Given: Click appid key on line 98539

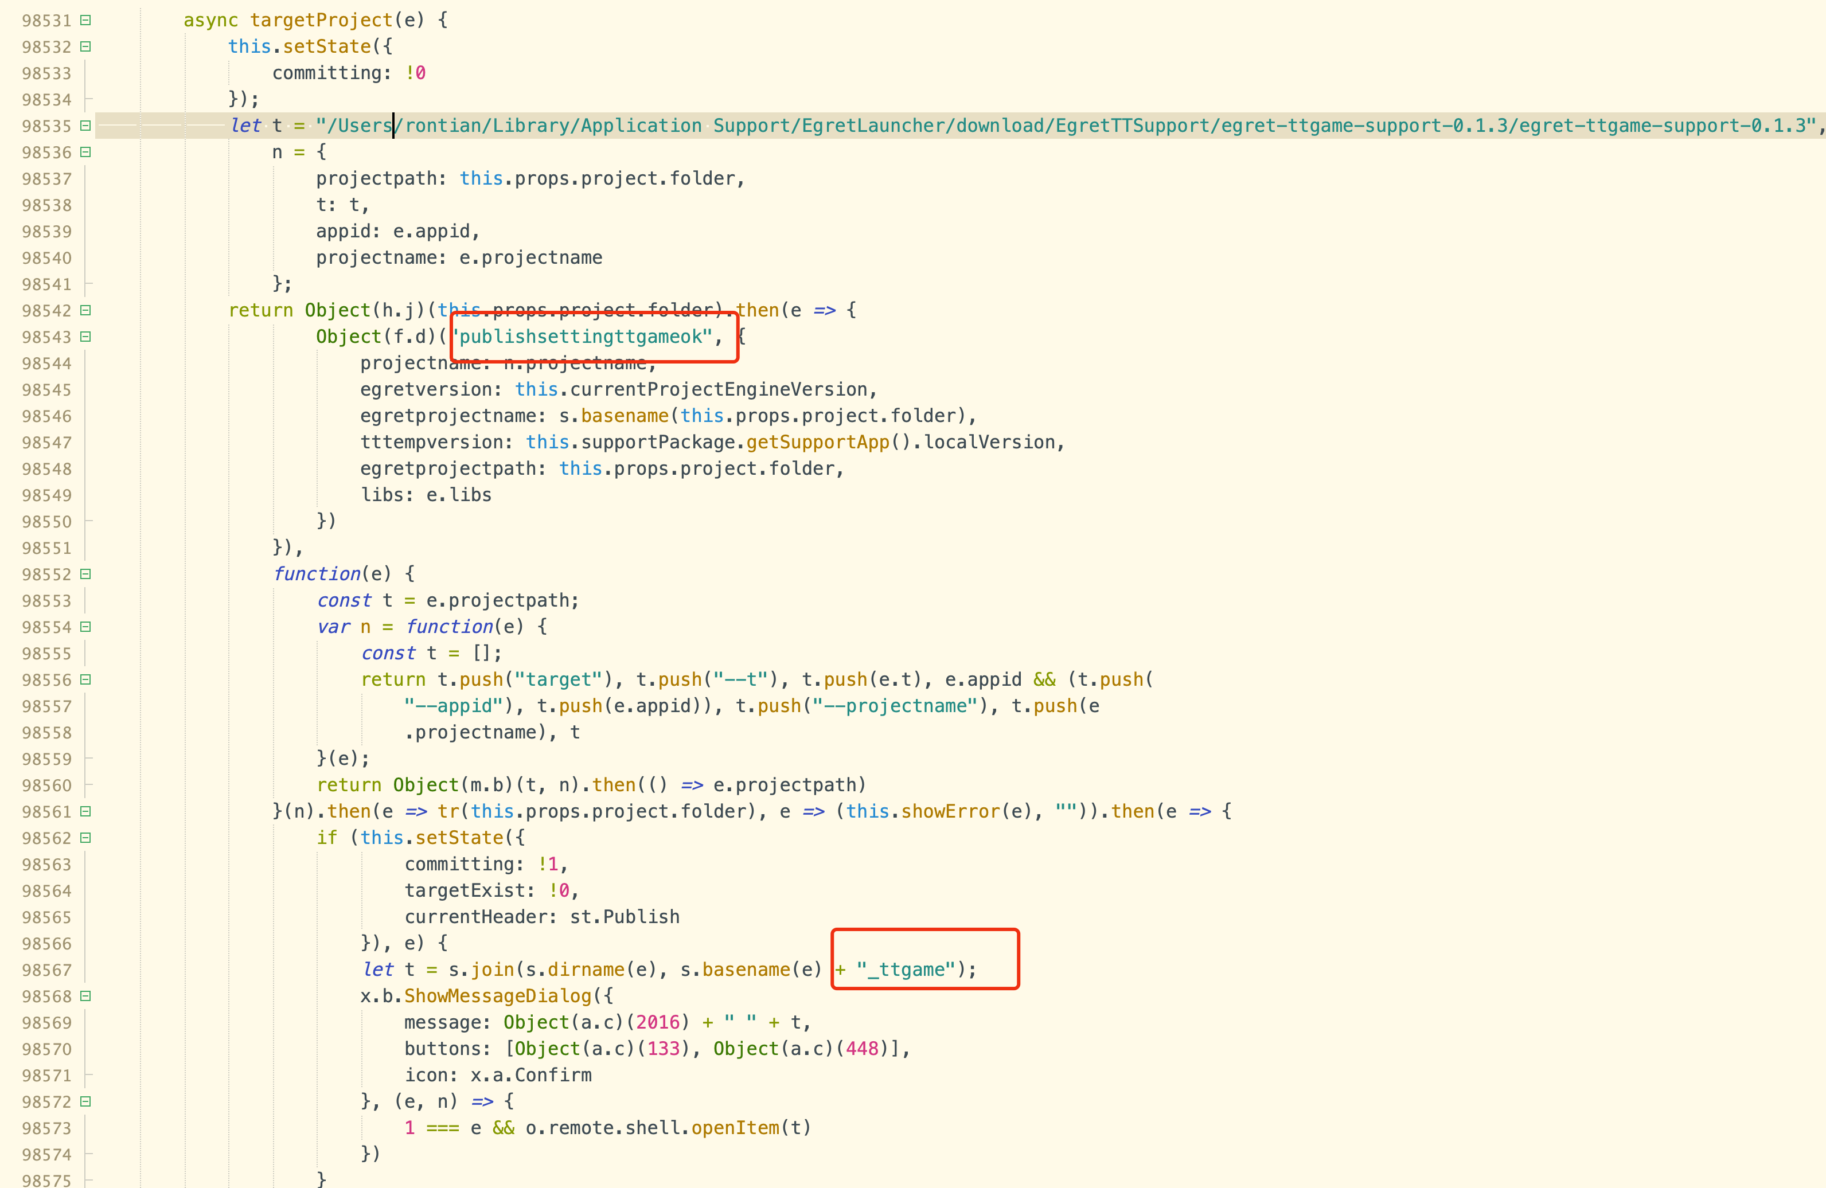Looking at the screenshot, I should tap(343, 231).
